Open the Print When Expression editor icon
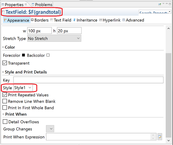Image resolution: width=173 pixels, height=145 pixels. [x=160, y=137]
